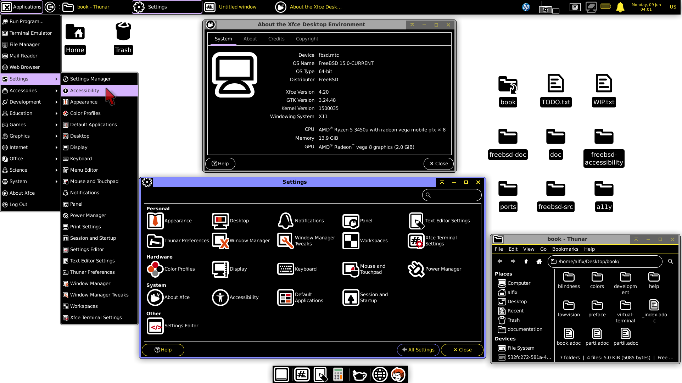The image size is (682, 383).
Task: Select Log Out in Applications menu
Action: tap(30, 204)
